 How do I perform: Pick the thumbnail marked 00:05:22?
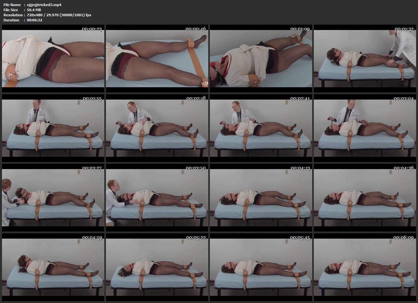coord(157,267)
